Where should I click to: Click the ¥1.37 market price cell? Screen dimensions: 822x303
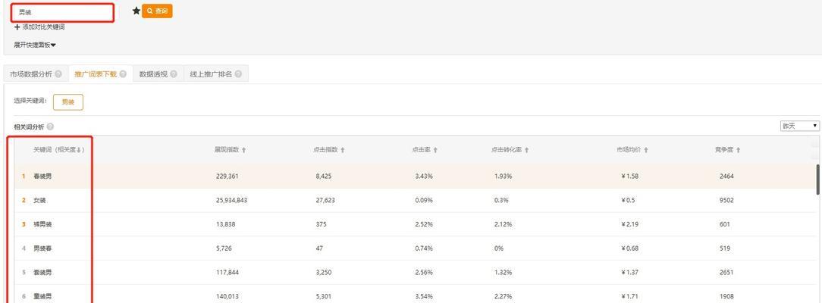[629, 273]
